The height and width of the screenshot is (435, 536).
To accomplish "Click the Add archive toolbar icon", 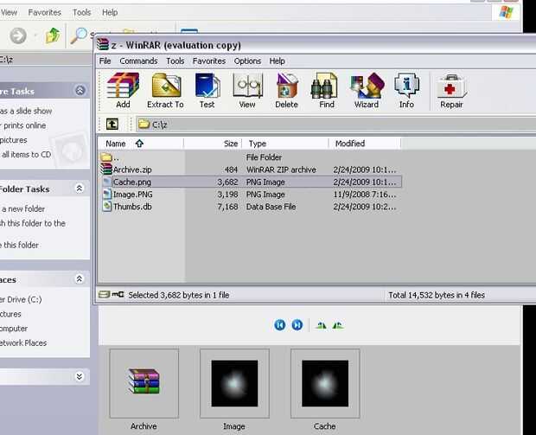I will coord(123,91).
